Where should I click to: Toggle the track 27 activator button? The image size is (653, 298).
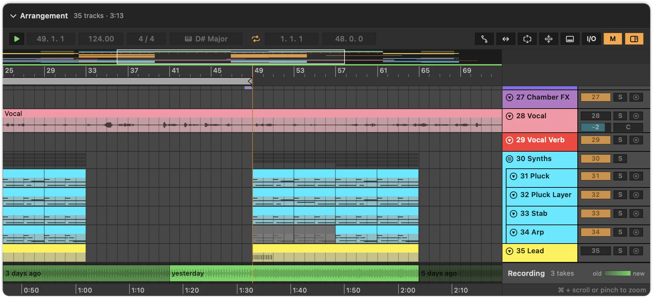595,97
